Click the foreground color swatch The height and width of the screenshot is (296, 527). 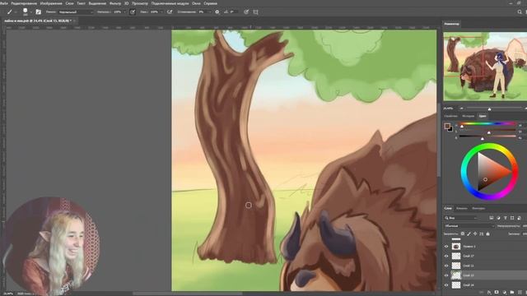click(x=447, y=126)
